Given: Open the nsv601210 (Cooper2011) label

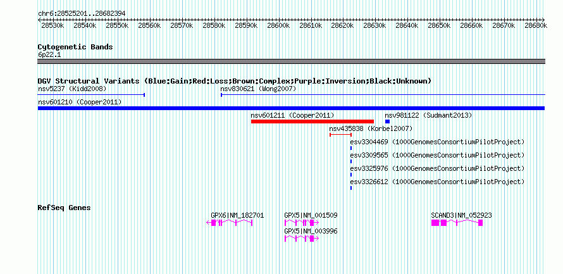Looking at the screenshot, I should (x=80, y=103).
